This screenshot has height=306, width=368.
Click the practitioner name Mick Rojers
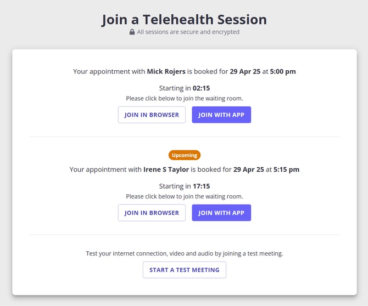pos(166,72)
